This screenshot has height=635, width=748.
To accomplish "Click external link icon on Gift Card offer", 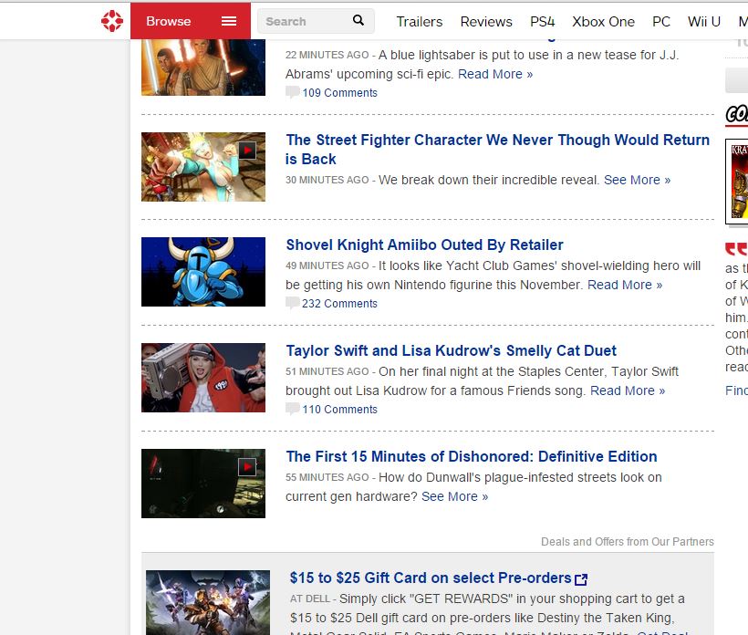I will coord(582,578).
